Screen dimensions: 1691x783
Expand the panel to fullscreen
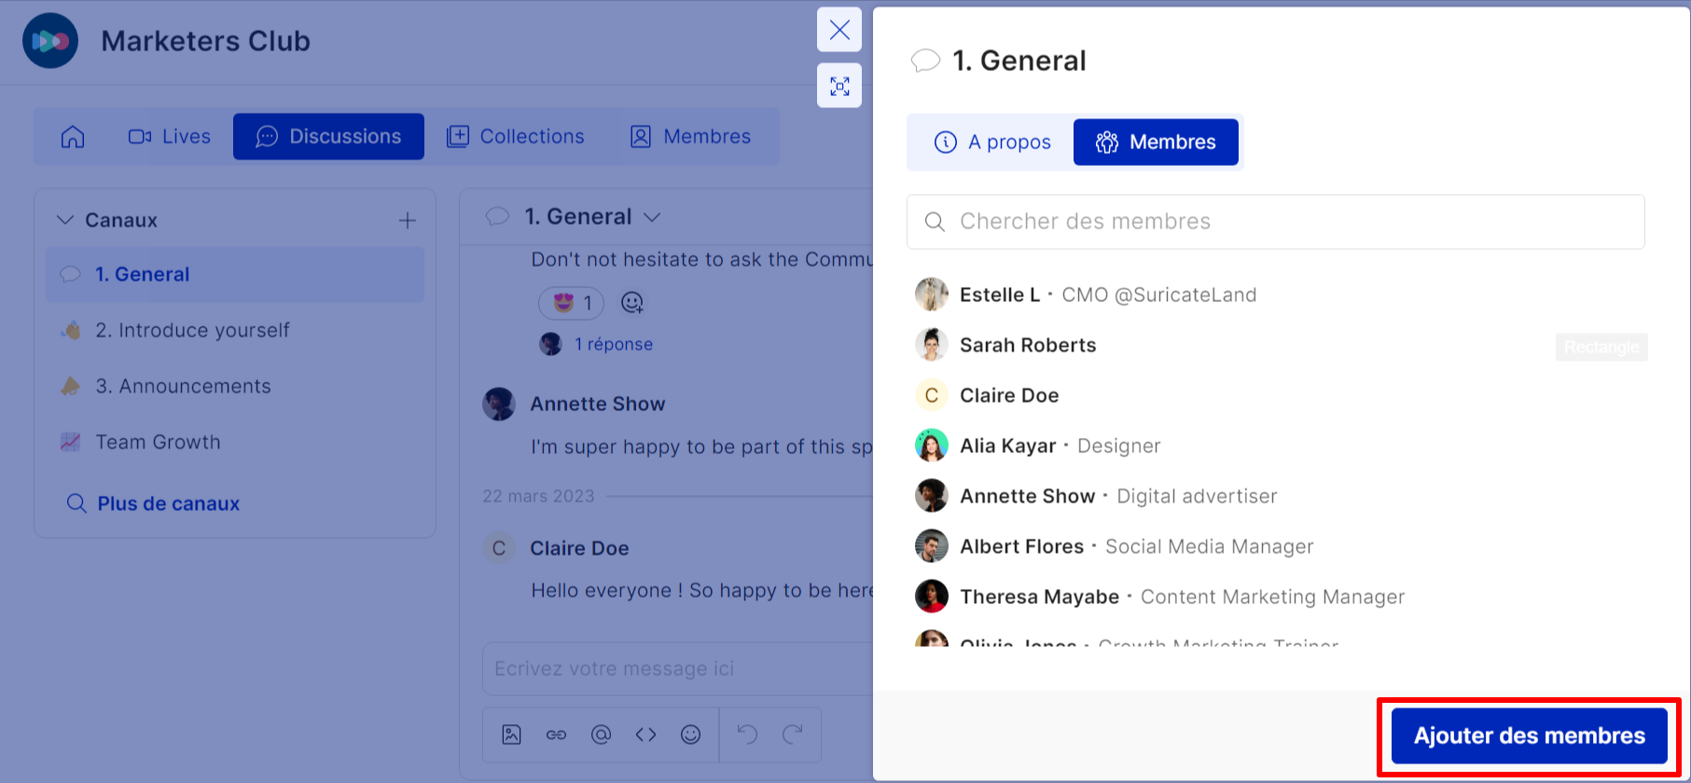839,86
